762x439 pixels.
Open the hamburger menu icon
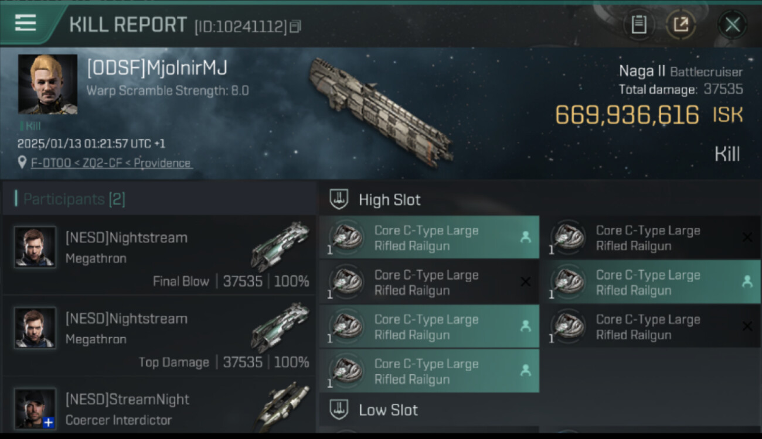tap(26, 23)
